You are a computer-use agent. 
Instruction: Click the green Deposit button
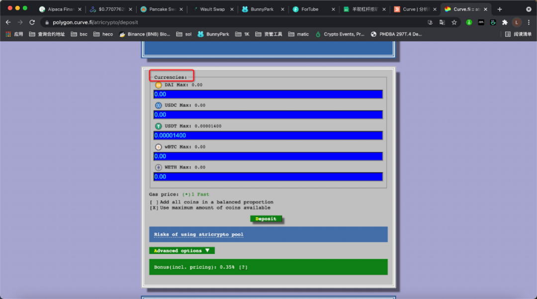(266, 219)
